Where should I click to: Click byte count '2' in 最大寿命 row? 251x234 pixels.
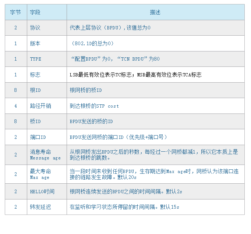[x=15, y=174]
